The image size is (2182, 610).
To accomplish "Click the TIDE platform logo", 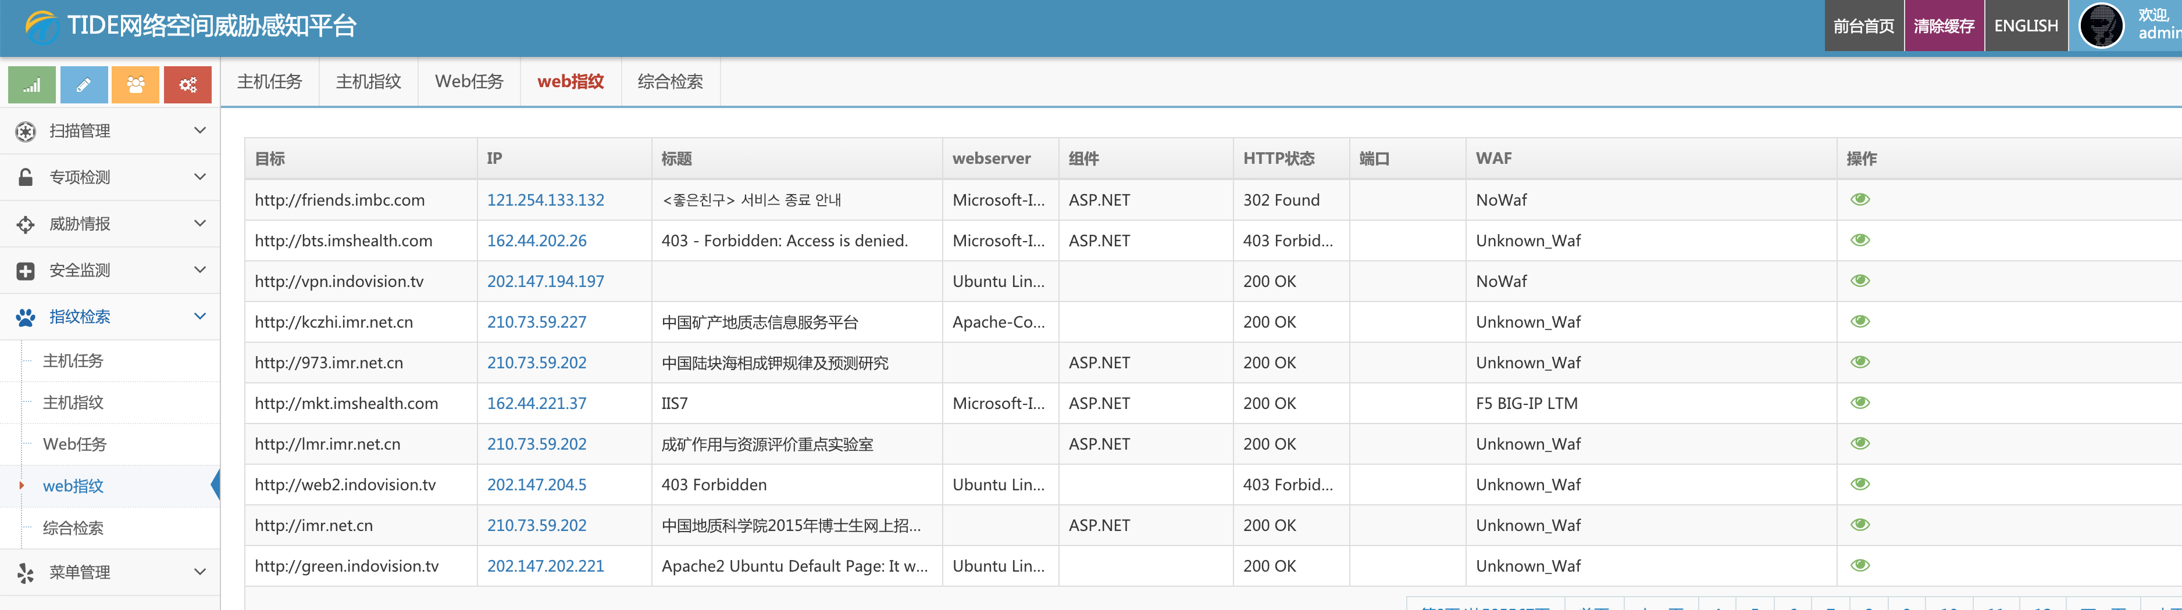I will click(x=41, y=27).
